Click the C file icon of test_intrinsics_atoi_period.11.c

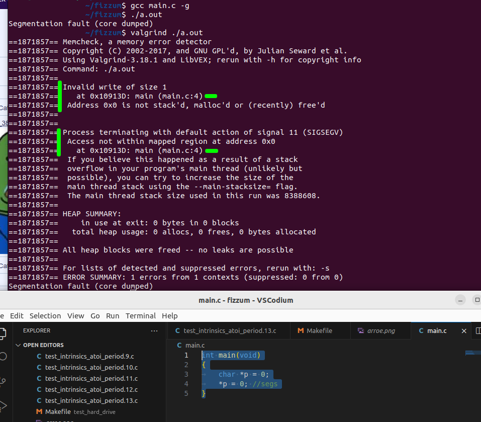point(39,378)
